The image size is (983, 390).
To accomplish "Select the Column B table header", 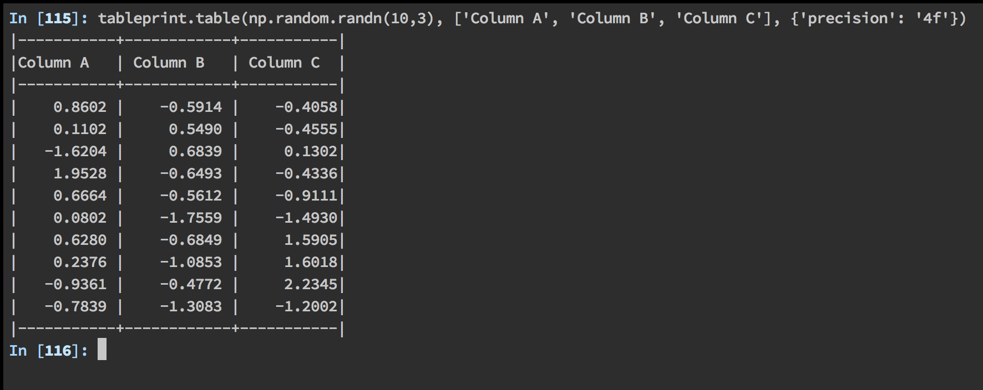I will point(169,63).
